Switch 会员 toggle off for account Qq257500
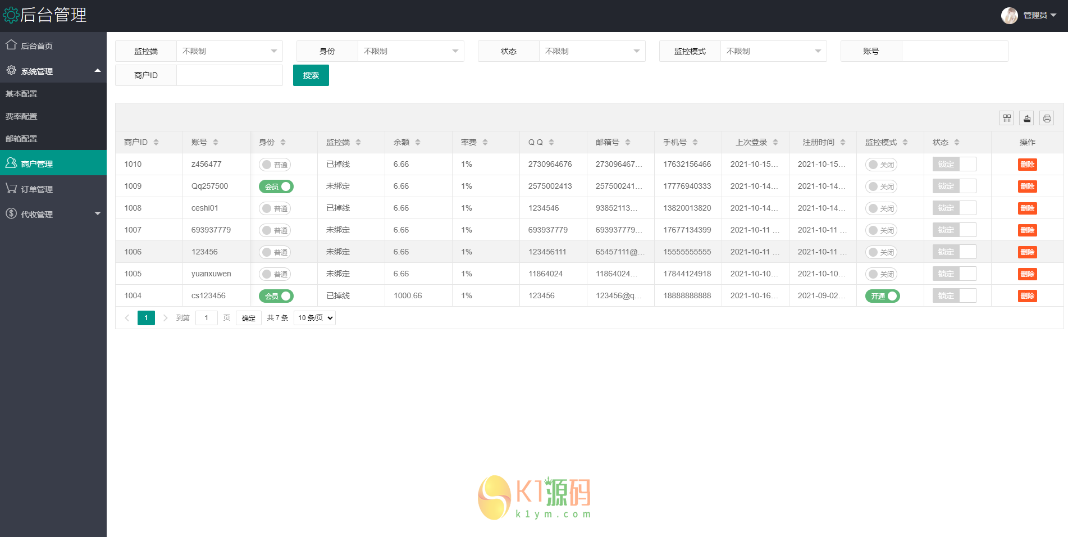The width and height of the screenshot is (1068, 537). [x=276, y=186]
